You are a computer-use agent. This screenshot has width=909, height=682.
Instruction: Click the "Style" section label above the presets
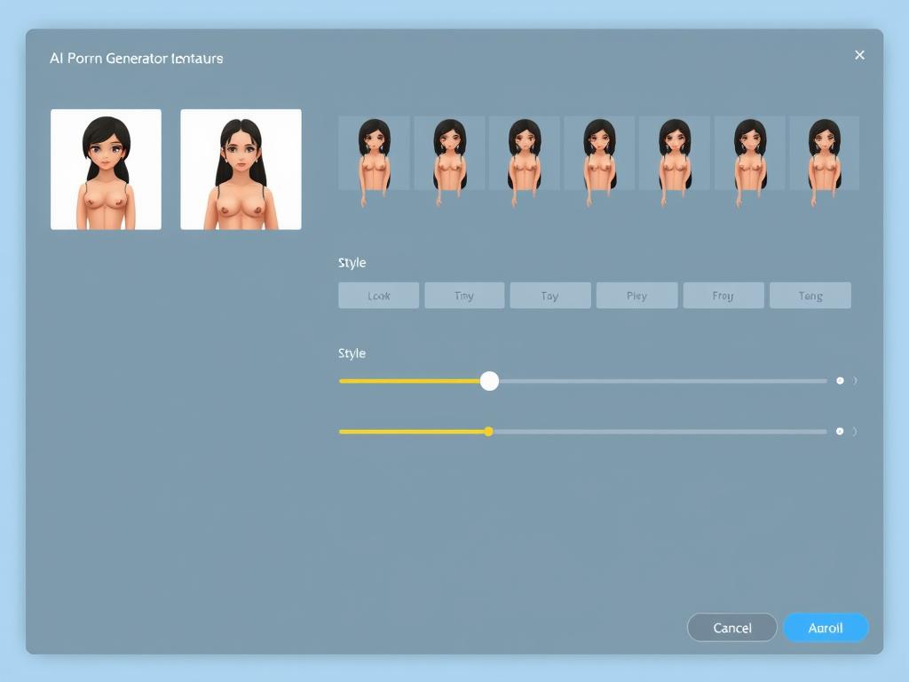(x=352, y=262)
